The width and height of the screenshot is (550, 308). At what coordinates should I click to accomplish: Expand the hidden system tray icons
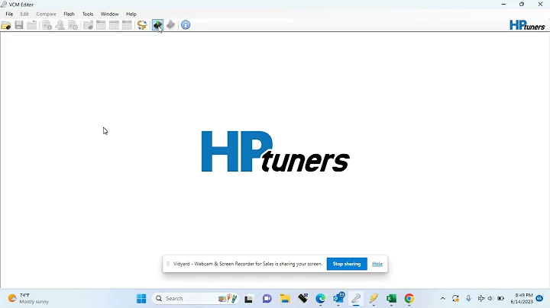click(x=442, y=299)
